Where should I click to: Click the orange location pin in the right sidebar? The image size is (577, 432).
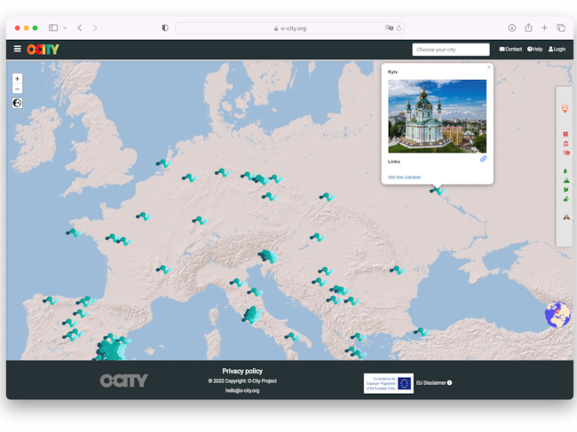click(x=565, y=108)
